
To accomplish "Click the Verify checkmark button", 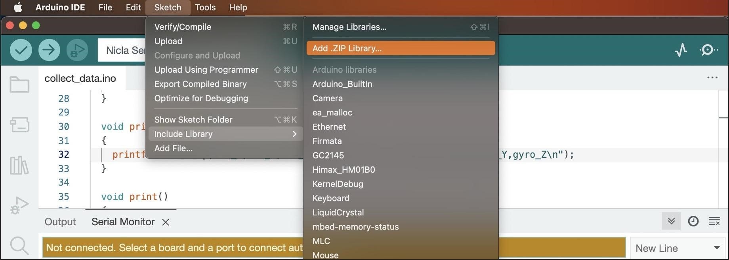I will [21, 50].
